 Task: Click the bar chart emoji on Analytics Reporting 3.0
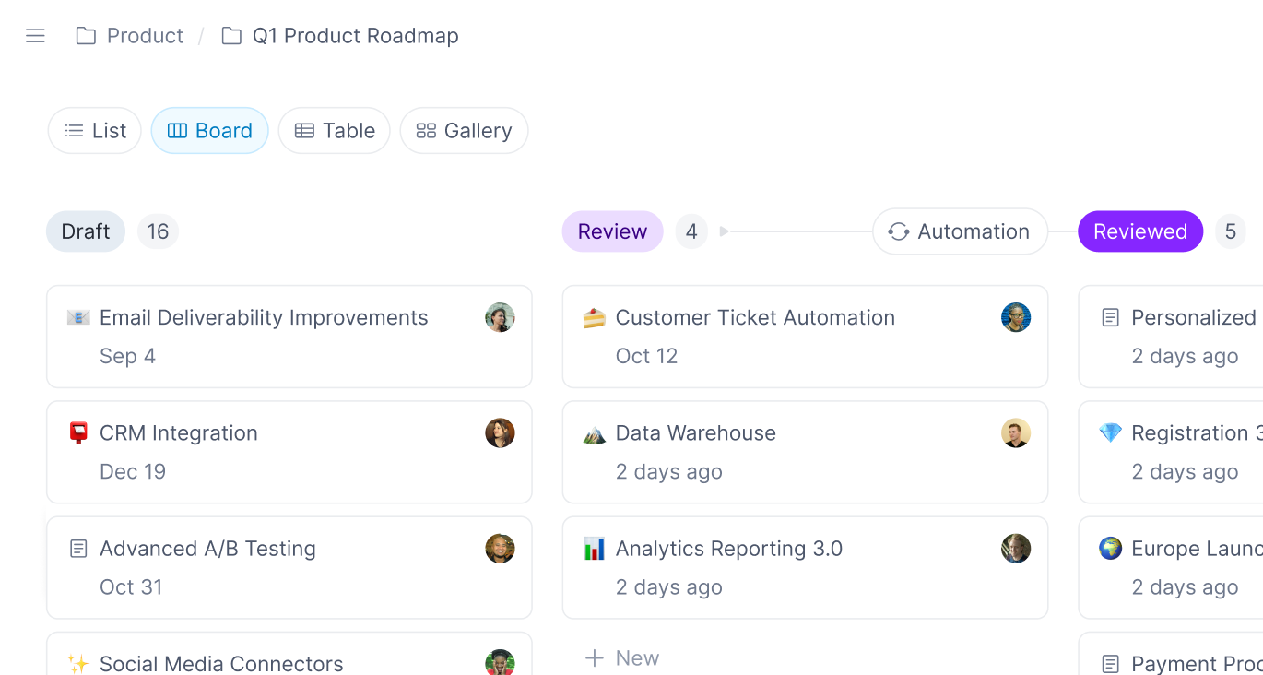pyautogui.click(x=595, y=549)
